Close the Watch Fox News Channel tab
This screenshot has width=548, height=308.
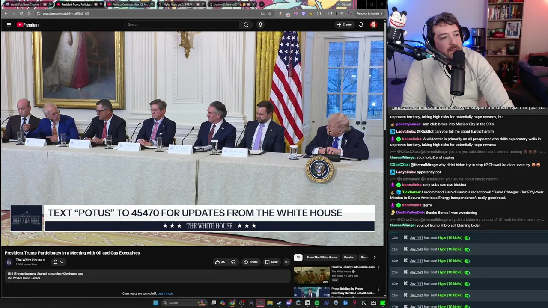coord(50,4)
